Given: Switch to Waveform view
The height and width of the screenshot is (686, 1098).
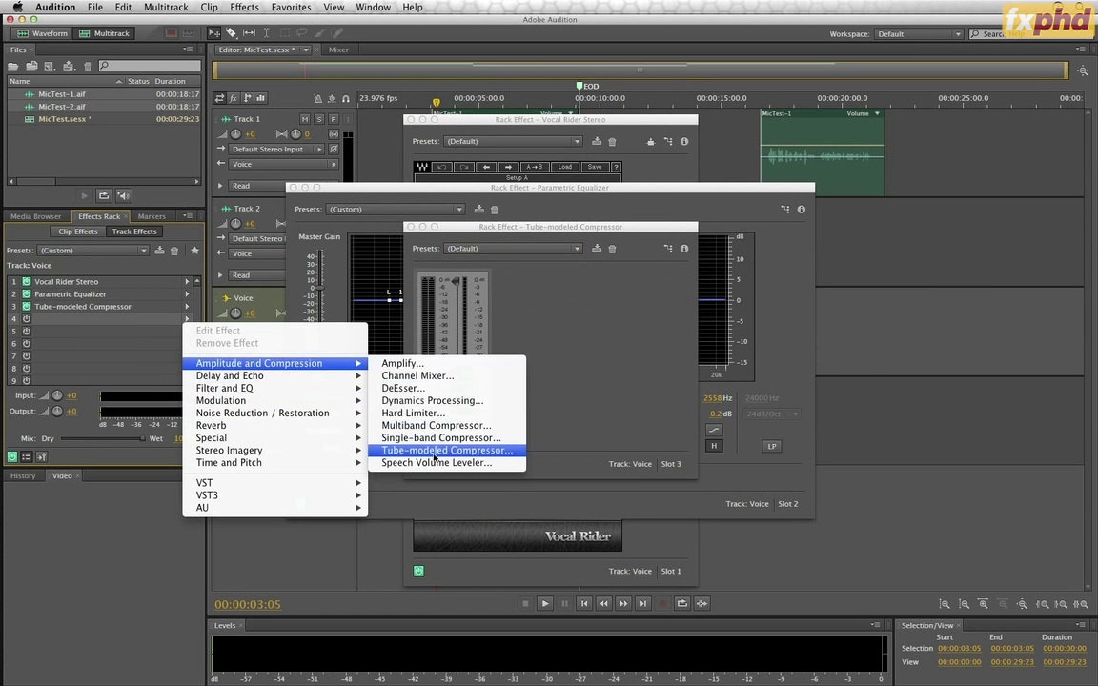Looking at the screenshot, I should point(42,33).
